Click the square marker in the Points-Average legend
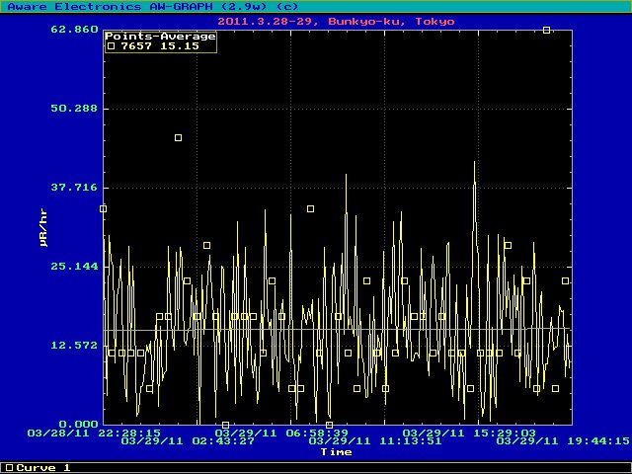This screenshot has height=474, width=632. pos(112,45)
